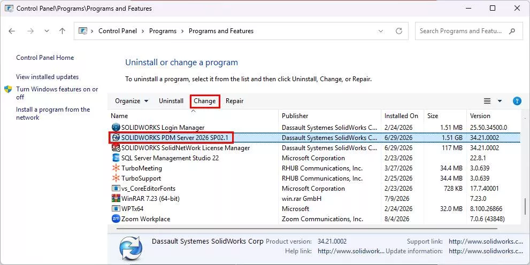Click Change in the toolbar
This screenshot has height=265, width=530.
204,101
